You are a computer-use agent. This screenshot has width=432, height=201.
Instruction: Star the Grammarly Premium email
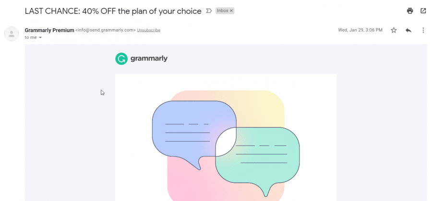pyautogui.click(x=394, y=30)
